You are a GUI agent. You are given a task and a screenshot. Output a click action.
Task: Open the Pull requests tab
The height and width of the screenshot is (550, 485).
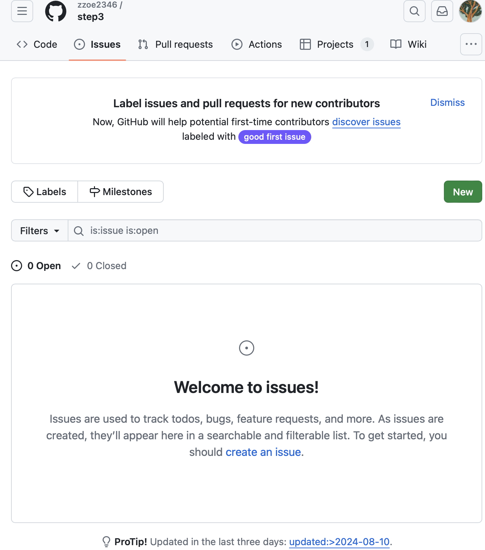[175, 44]
